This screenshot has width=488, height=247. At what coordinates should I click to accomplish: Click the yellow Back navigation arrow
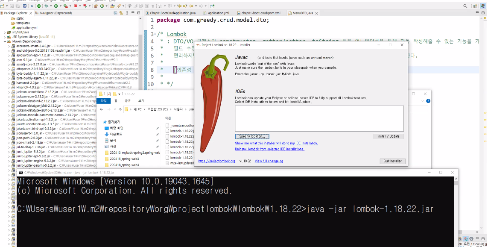coord(191,6)
